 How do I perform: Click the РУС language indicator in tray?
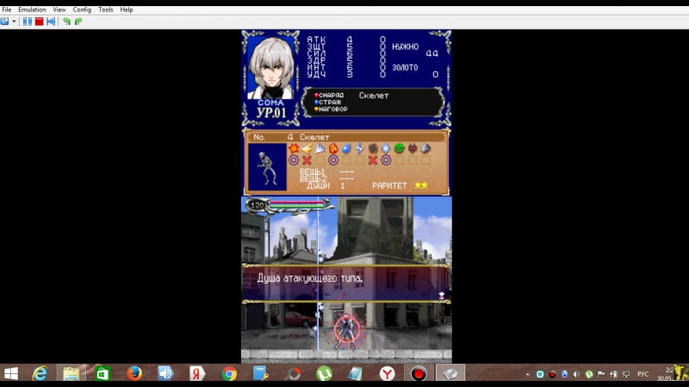(642, 374)
